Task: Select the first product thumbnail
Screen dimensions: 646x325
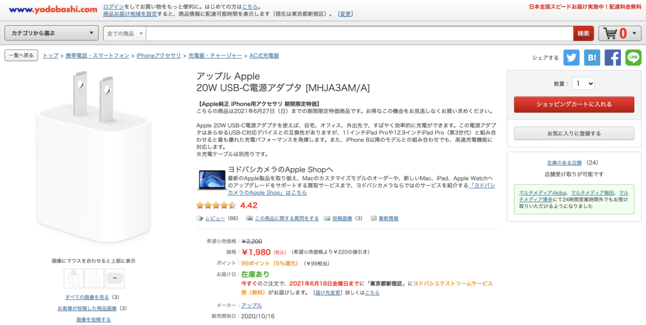Action: (x=73, y=278)
